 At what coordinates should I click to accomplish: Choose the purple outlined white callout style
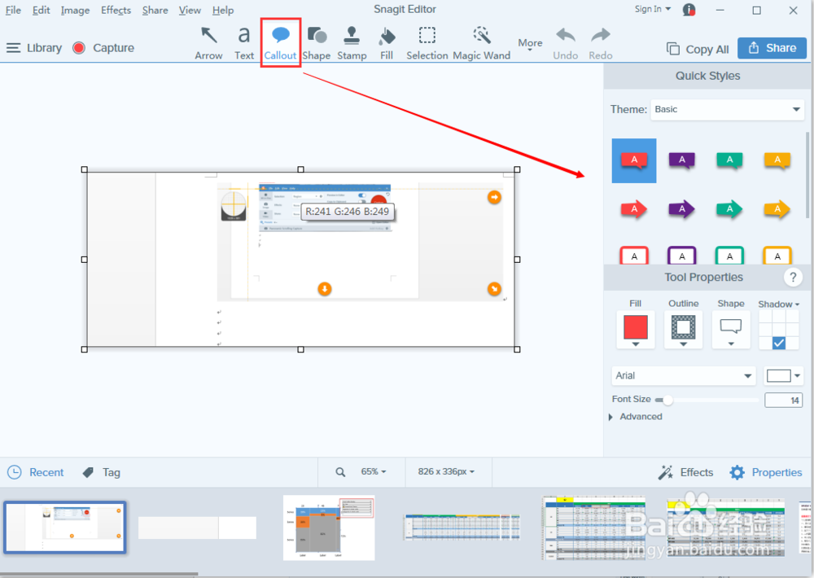click(681, 256)
